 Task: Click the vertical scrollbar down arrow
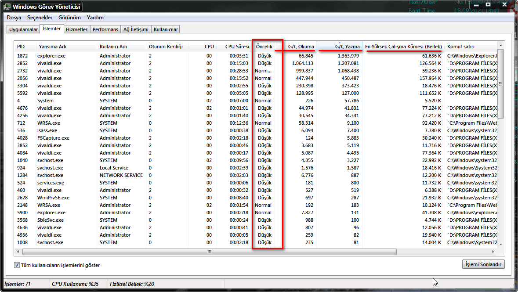pyautogui.click(x=501, y=245)
